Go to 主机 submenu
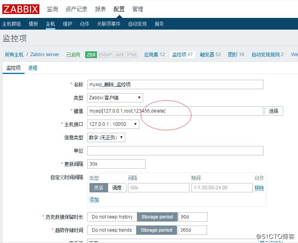Viewport: 298px width, 243px height. (50, 24)
